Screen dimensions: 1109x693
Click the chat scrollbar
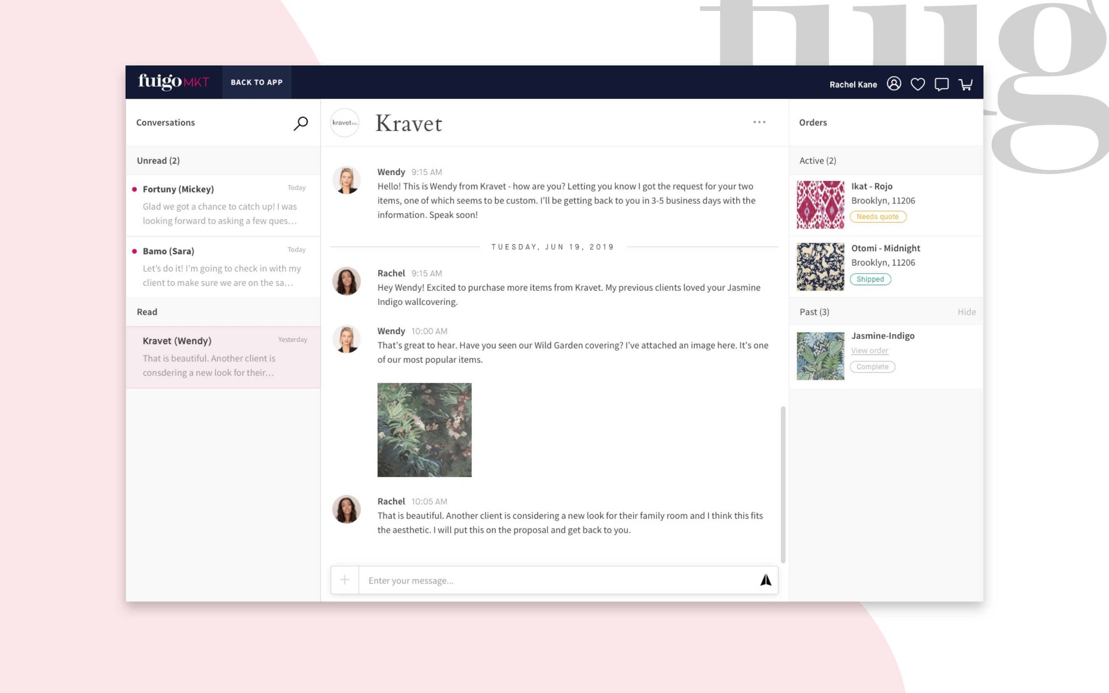pyautogui.click(x=783, y=484)
